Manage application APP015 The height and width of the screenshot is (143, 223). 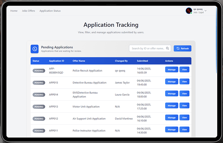pyautogui.click(x=172, y=82)
